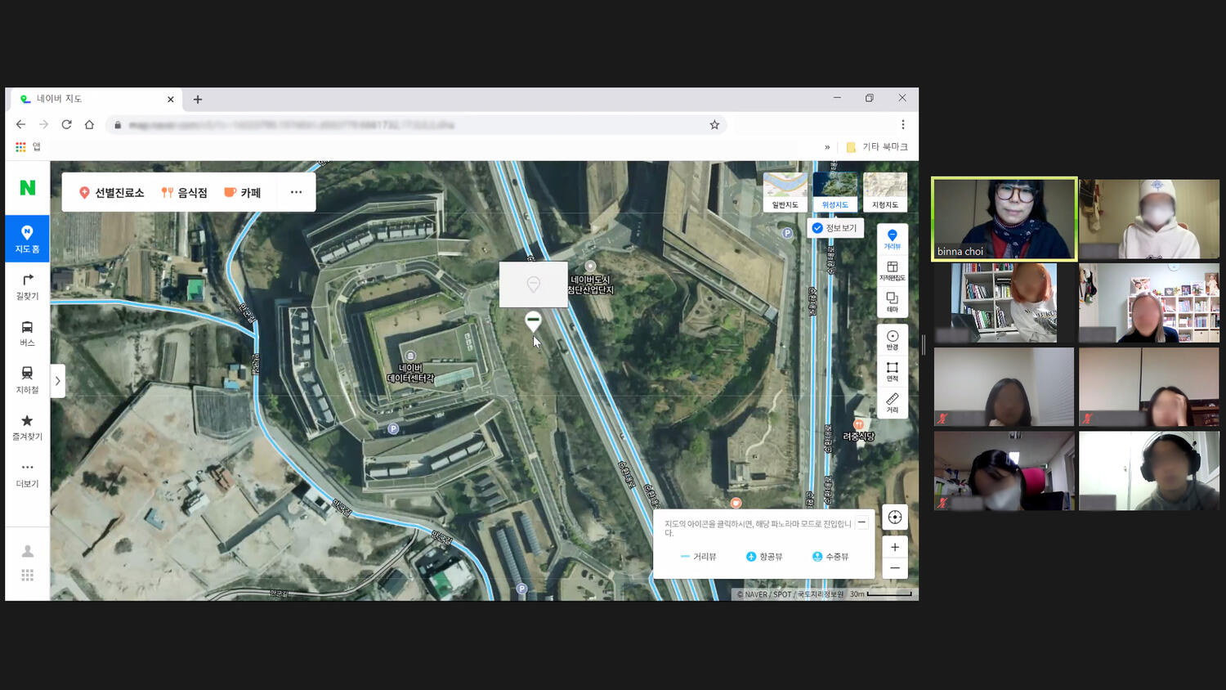Click the user profile icon in sidebar

[x=28, y=551]
